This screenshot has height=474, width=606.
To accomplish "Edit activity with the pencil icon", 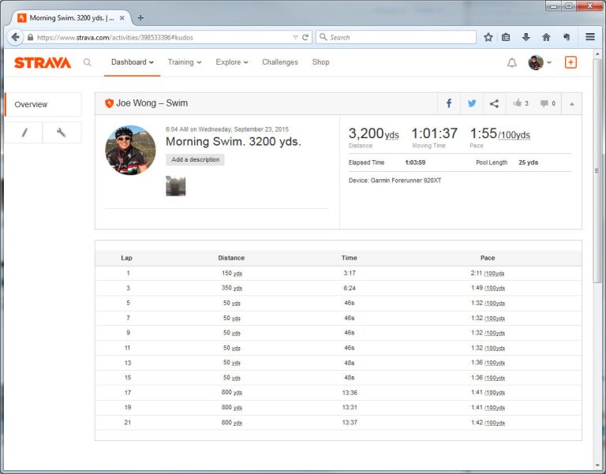I will click(24, 132).
